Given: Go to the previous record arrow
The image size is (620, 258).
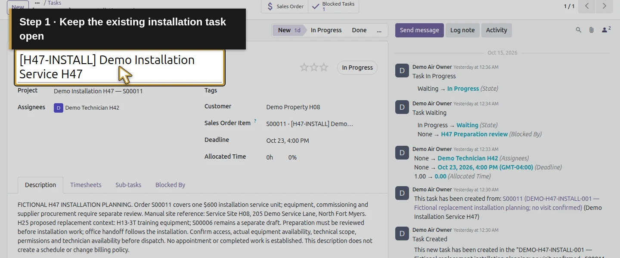Looking at the screenshot, I should click(587, 6).
